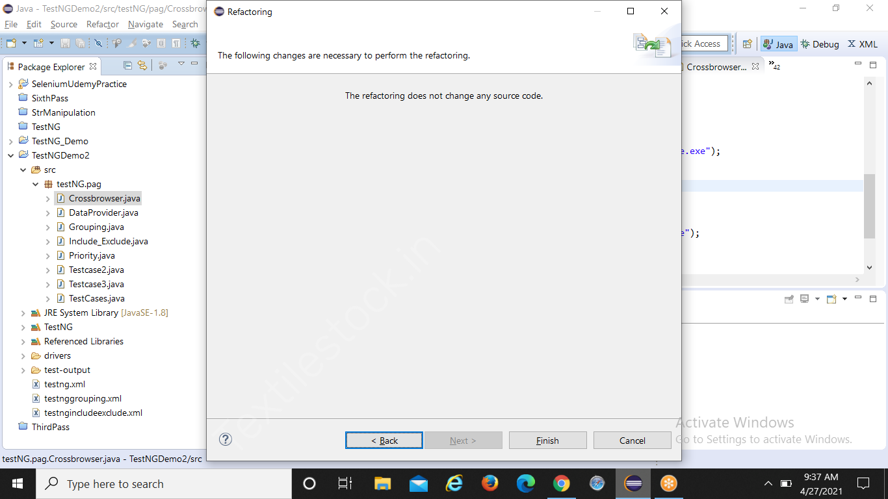Open the Navigate menu
The image size is (888, 499).
click(x=146, y=24)
